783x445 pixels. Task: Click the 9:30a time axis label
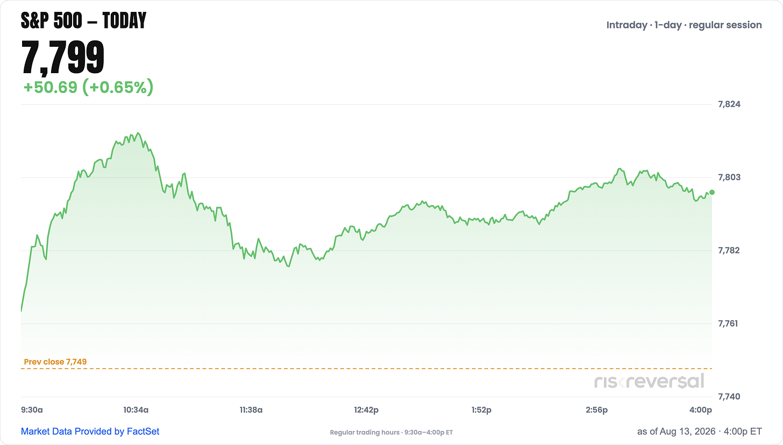(32, 409)
